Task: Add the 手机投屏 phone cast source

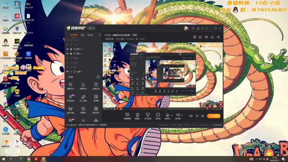Action: [x=148, y=116]
